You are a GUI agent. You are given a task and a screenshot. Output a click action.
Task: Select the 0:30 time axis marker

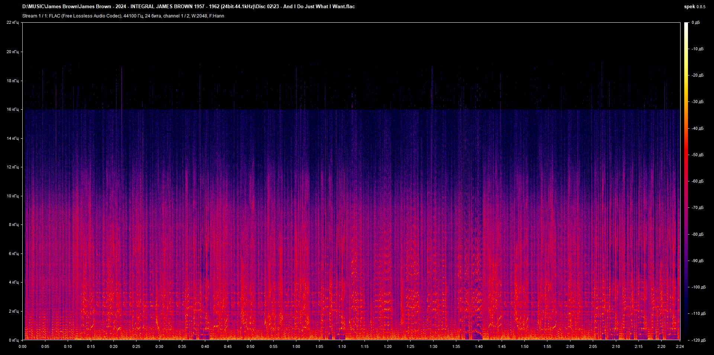tap(159, 346)
